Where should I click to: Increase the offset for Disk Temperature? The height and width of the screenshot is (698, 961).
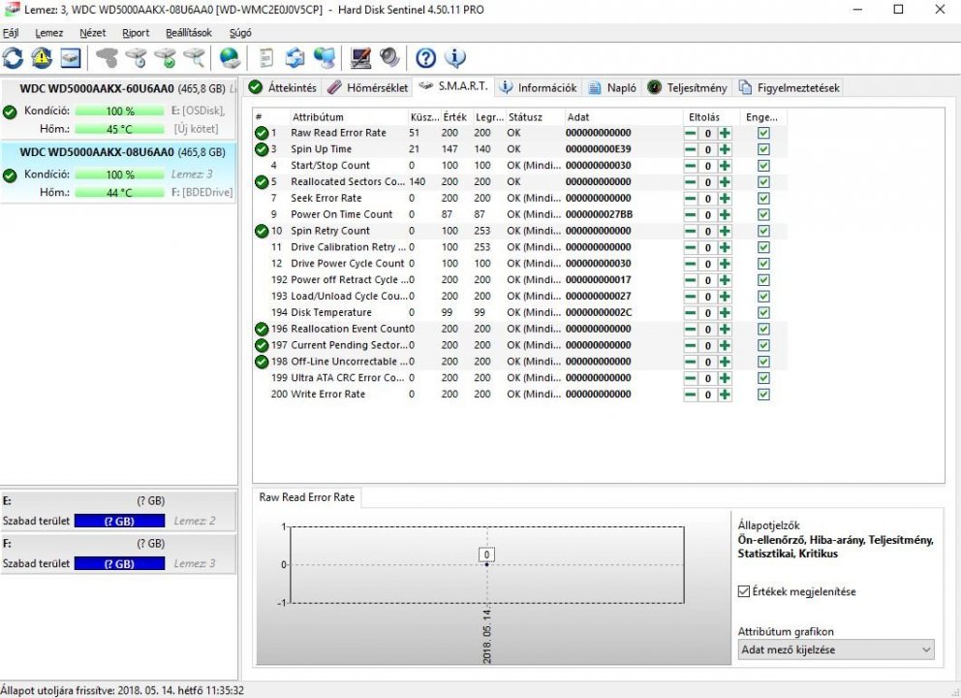click(x=725, y=313)
